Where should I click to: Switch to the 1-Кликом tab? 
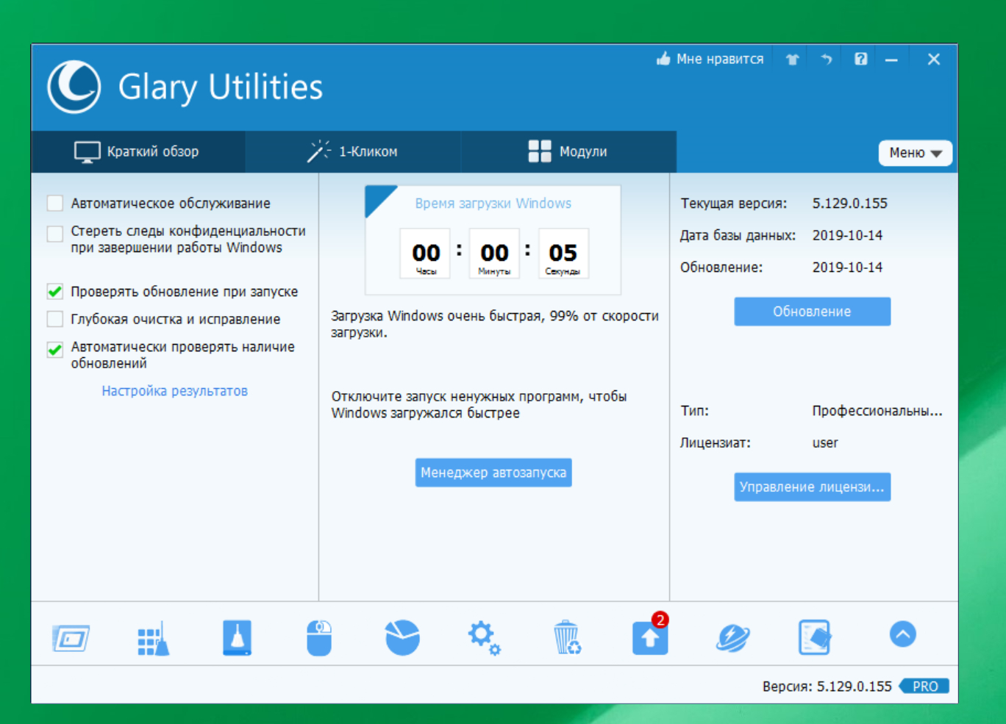pyautogui.click(x=353, y=151)
